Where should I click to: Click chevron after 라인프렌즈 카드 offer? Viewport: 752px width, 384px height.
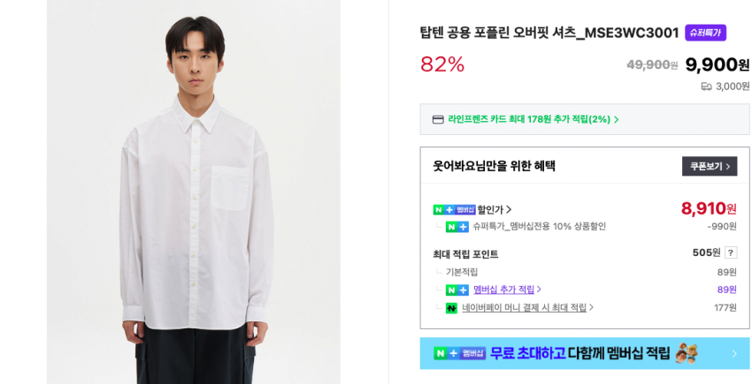[x=617, y=119]
